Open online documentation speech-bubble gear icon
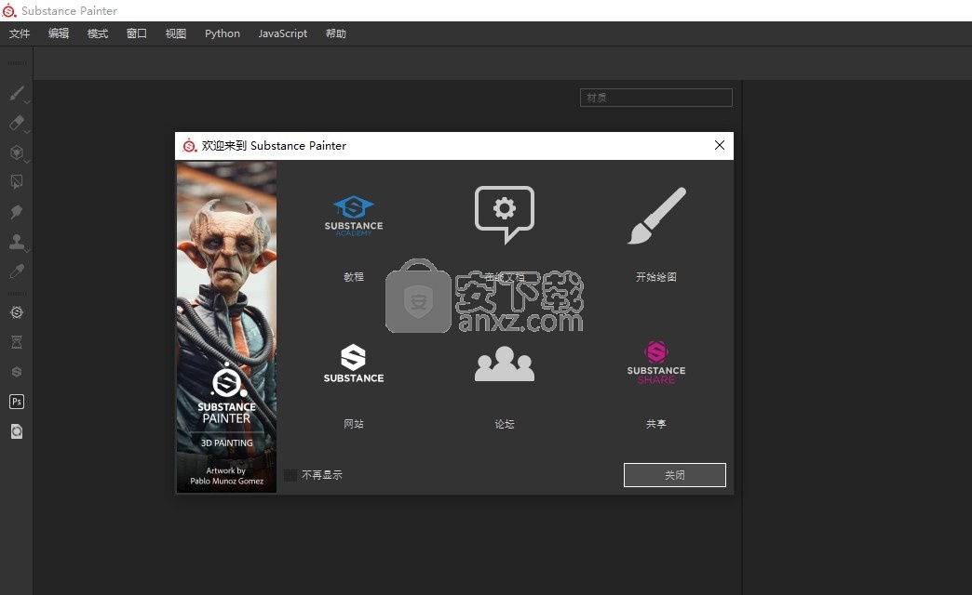This screenshot has height=595, width=972. coord(505,215)
